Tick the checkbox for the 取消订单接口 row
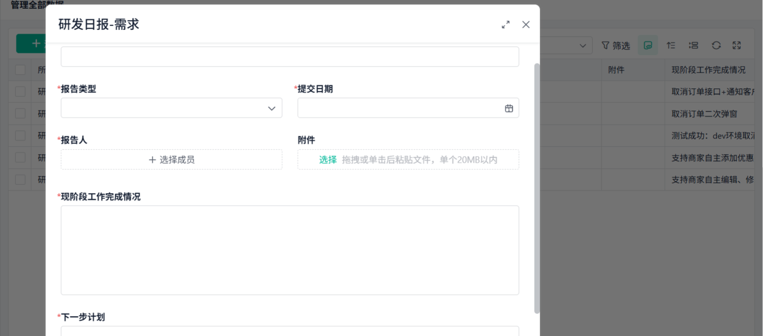The height and width of the screenshot is (336, 763). [20, 91]
